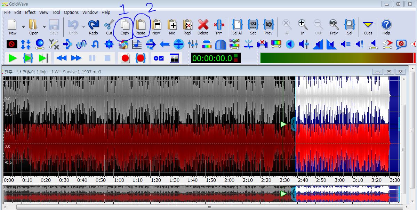Toggle the control properties checkmark icon

(x=159, y=58)
